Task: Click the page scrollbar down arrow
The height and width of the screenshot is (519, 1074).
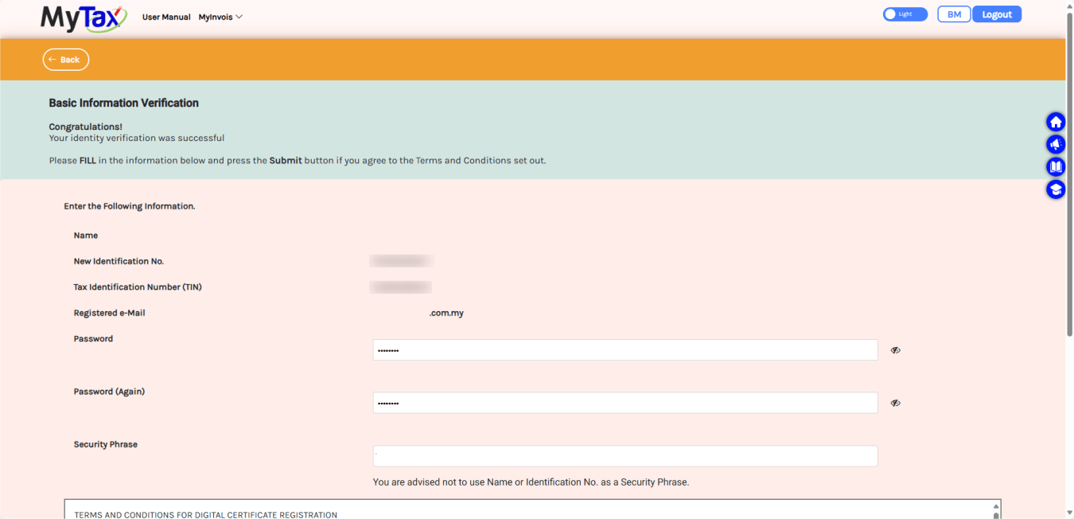Action: (x=1069, y=513)
